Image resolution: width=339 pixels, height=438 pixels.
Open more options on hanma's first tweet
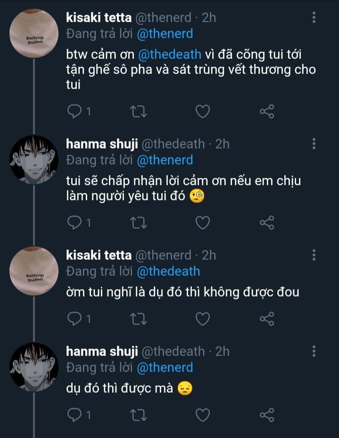coord(314,144)
